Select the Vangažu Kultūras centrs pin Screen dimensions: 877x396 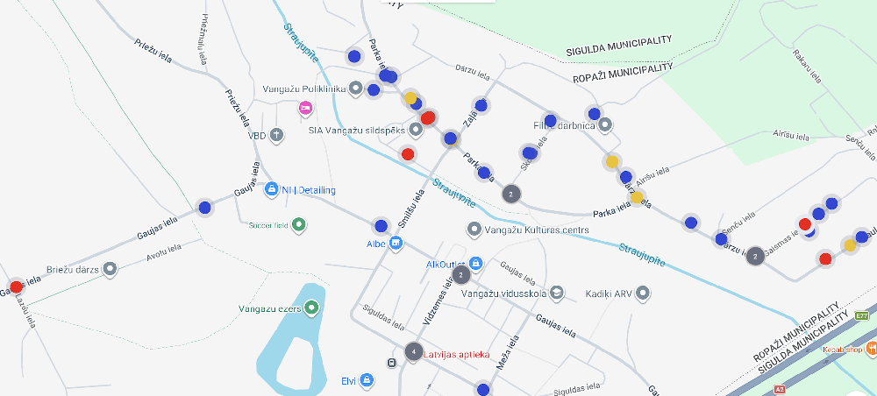click(474, 230)
